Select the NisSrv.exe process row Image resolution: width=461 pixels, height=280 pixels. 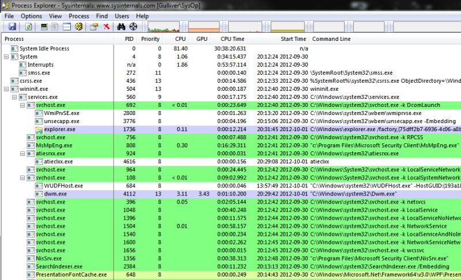[232, 259]
